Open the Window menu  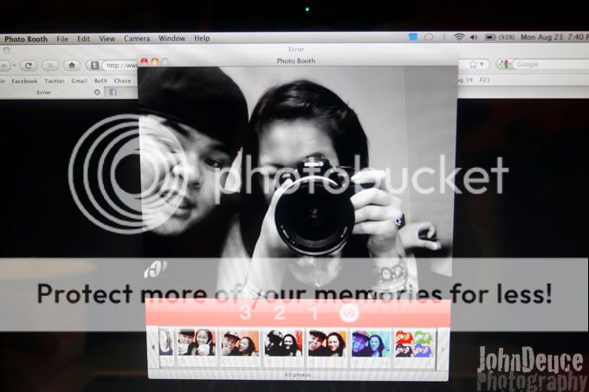[172, 38]
